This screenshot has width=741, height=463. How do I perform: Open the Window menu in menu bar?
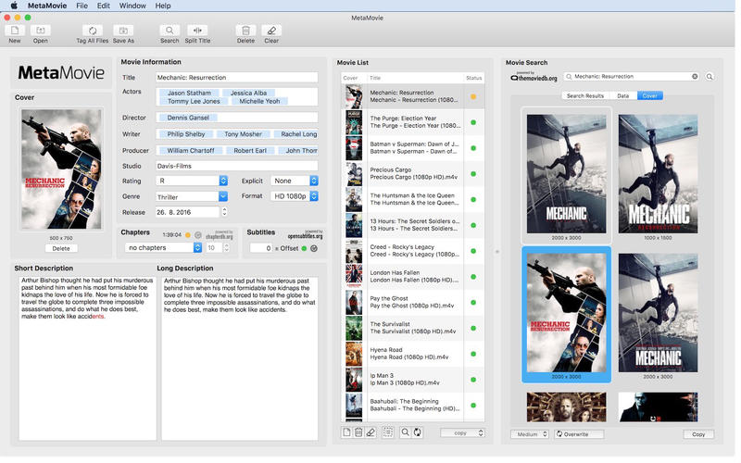click(132, 6)
